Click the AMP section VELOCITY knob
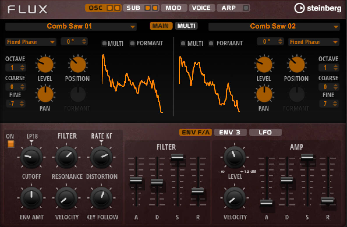 point(235,198)
